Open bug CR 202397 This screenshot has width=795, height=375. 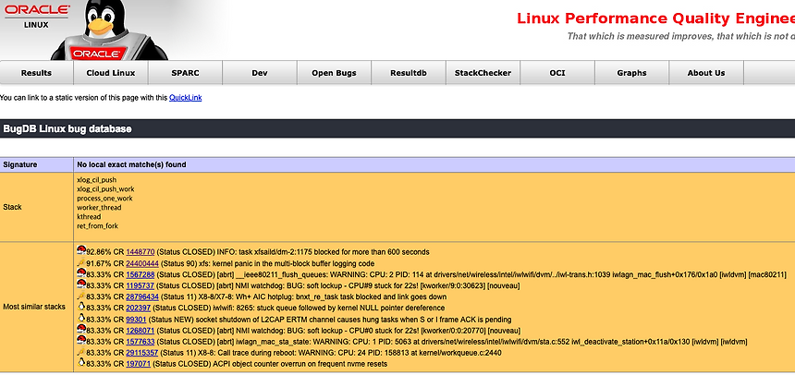point(139,308)
